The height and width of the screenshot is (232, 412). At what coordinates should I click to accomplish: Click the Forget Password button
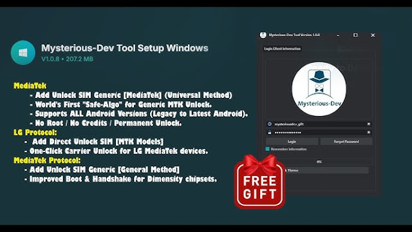pos(346,142)
